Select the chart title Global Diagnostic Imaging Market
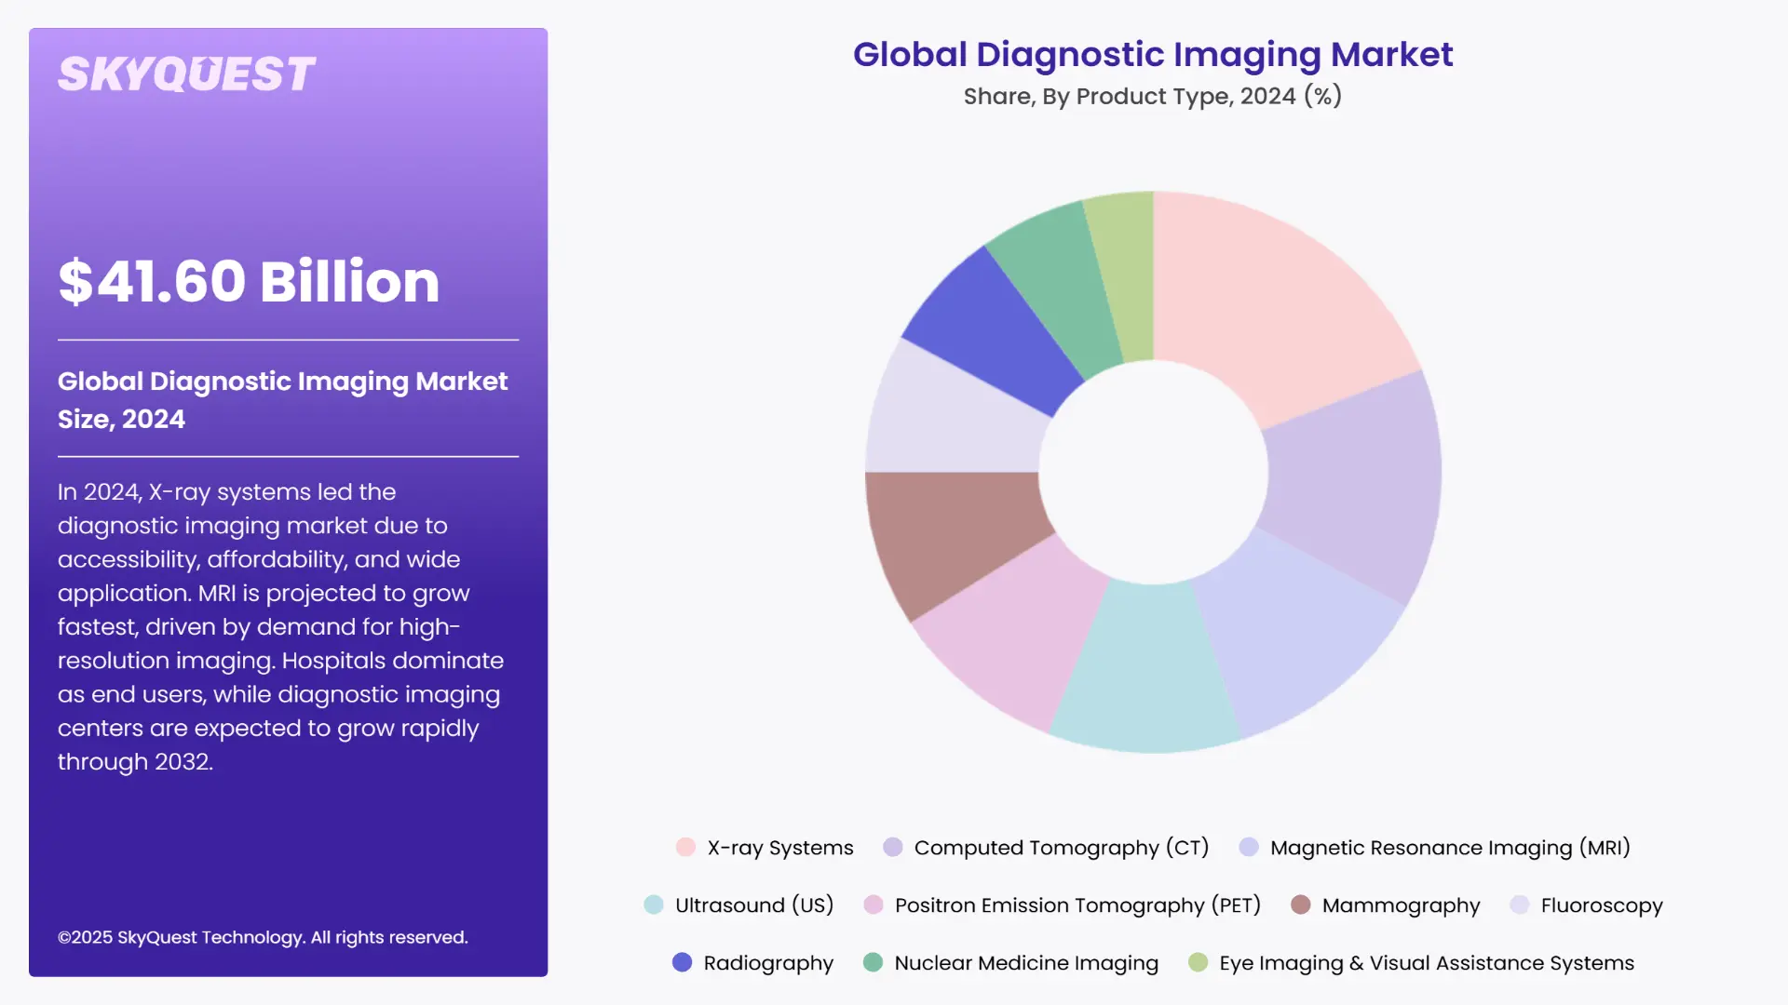Viewport: 1788px width, 1005px height. click(x=1153, y=54)
